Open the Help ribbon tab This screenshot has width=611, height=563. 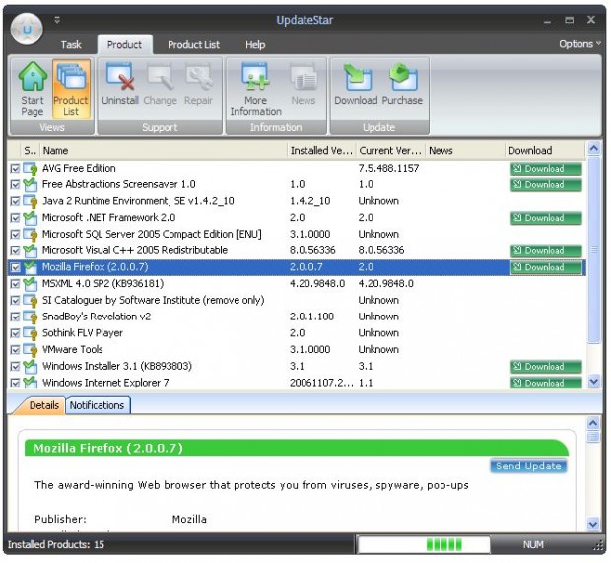point(255,44)
